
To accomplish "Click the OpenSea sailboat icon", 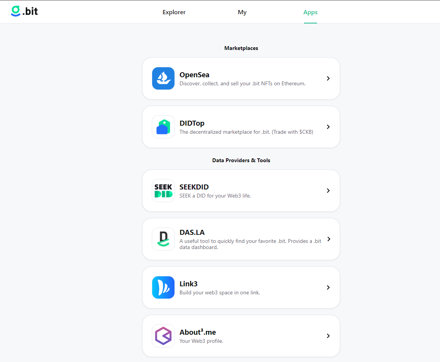I will tap(163, 78).
